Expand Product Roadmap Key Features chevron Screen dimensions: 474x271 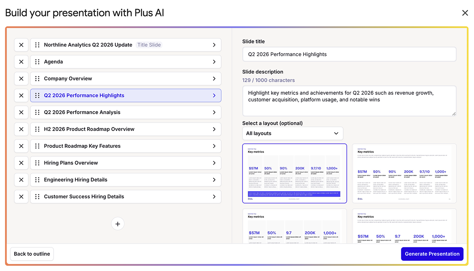[214, 146]
